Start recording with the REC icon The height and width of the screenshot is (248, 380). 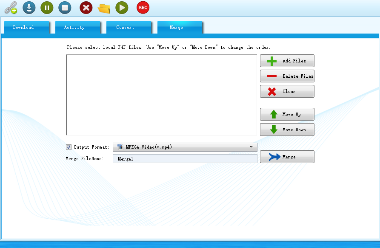143,8
